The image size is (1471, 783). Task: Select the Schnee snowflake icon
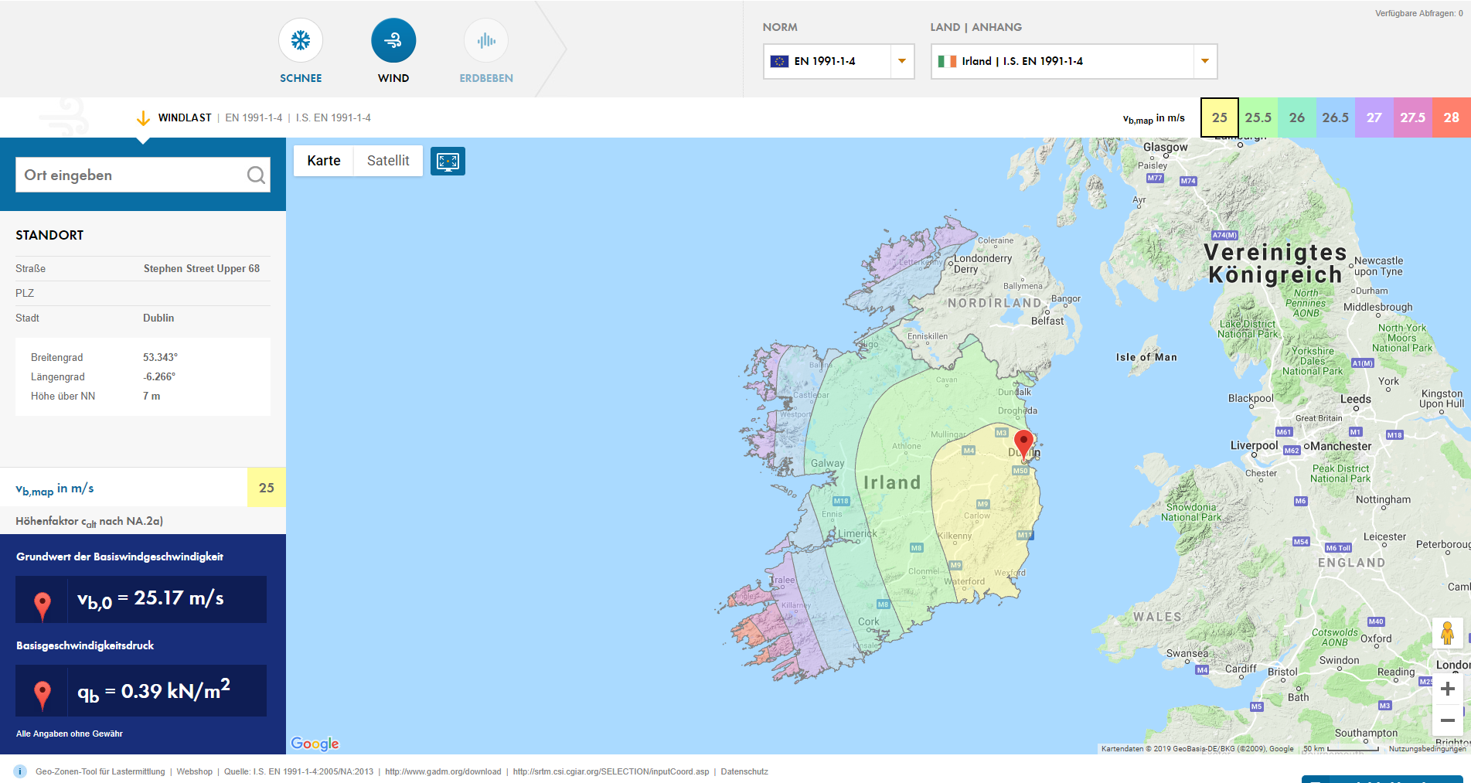pos(301,41)
